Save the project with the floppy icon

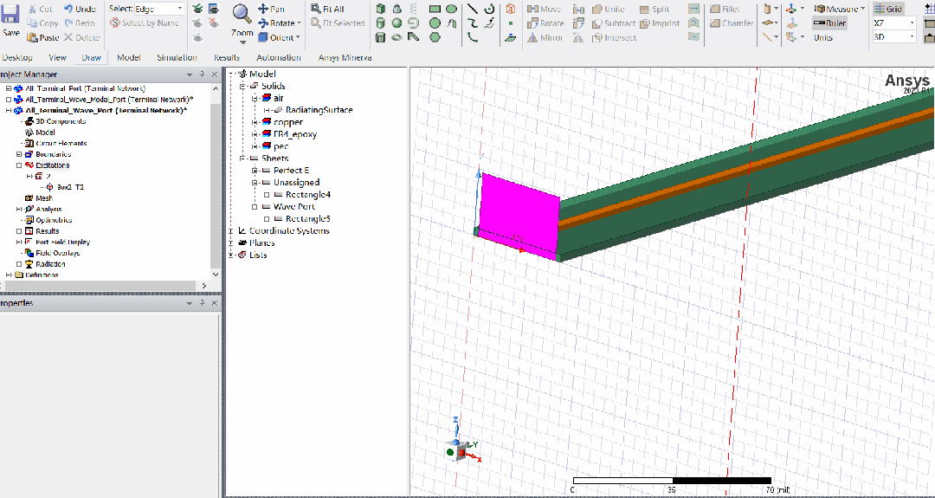[x=10, y=15]
